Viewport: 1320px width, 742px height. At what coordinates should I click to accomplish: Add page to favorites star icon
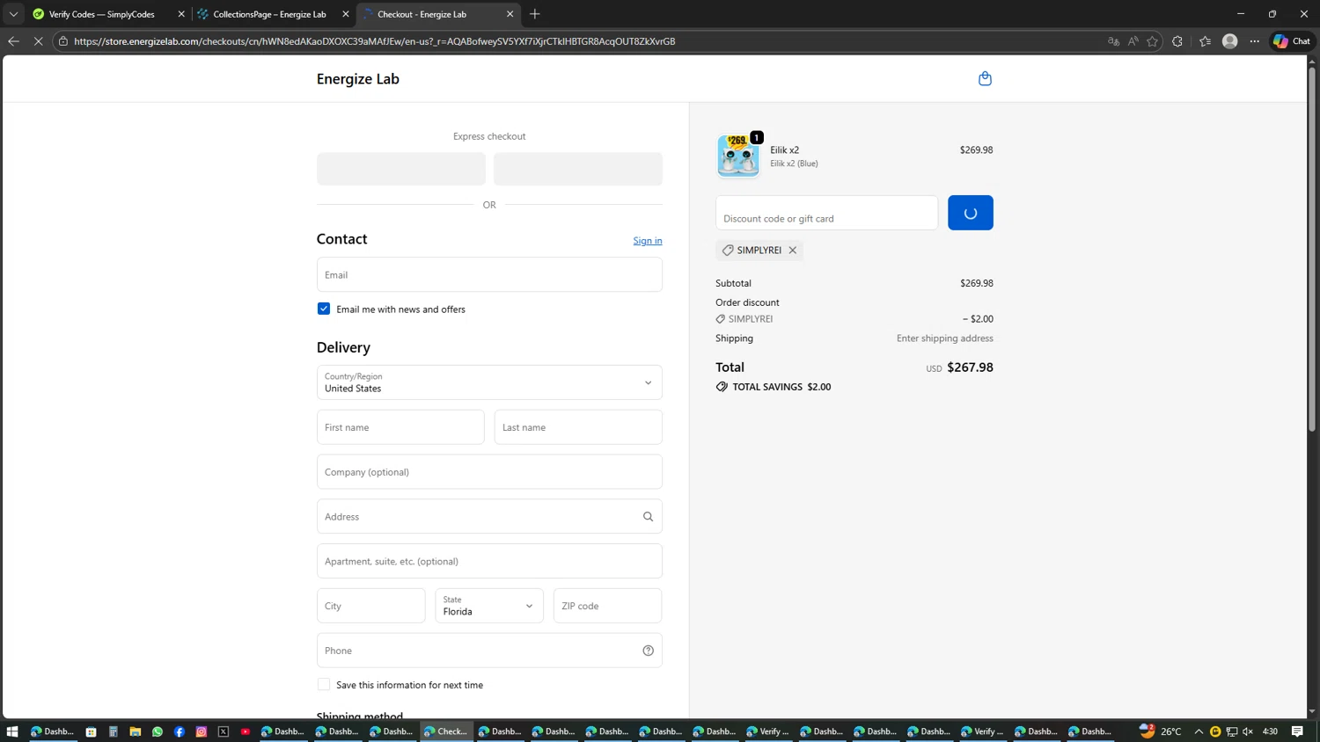click(1152, 41)
